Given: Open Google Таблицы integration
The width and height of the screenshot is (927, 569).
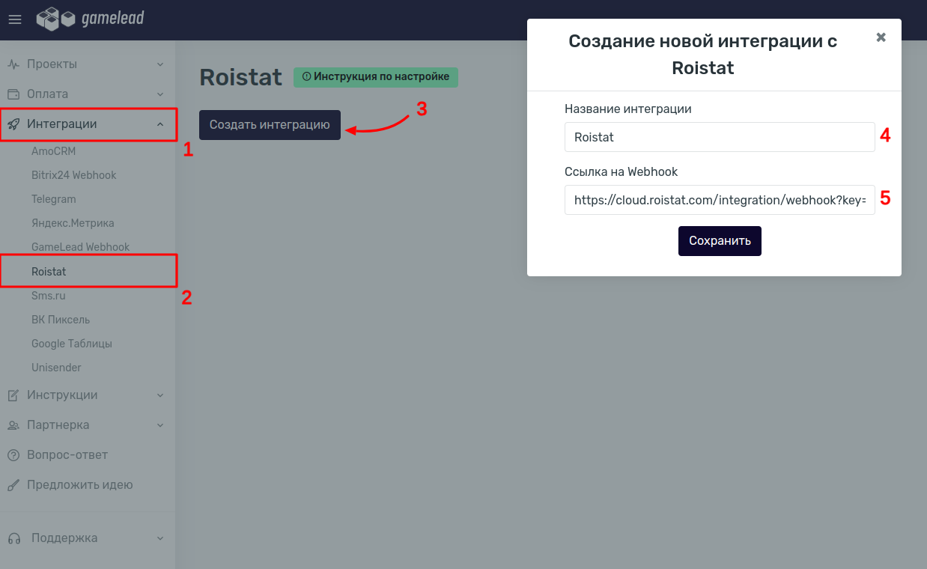Looking at the screenshot, I should pyautogui.click(x=71, y=344).
